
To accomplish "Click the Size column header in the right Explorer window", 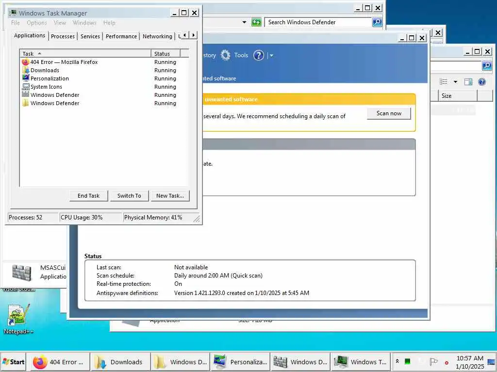I will point(457,95).
